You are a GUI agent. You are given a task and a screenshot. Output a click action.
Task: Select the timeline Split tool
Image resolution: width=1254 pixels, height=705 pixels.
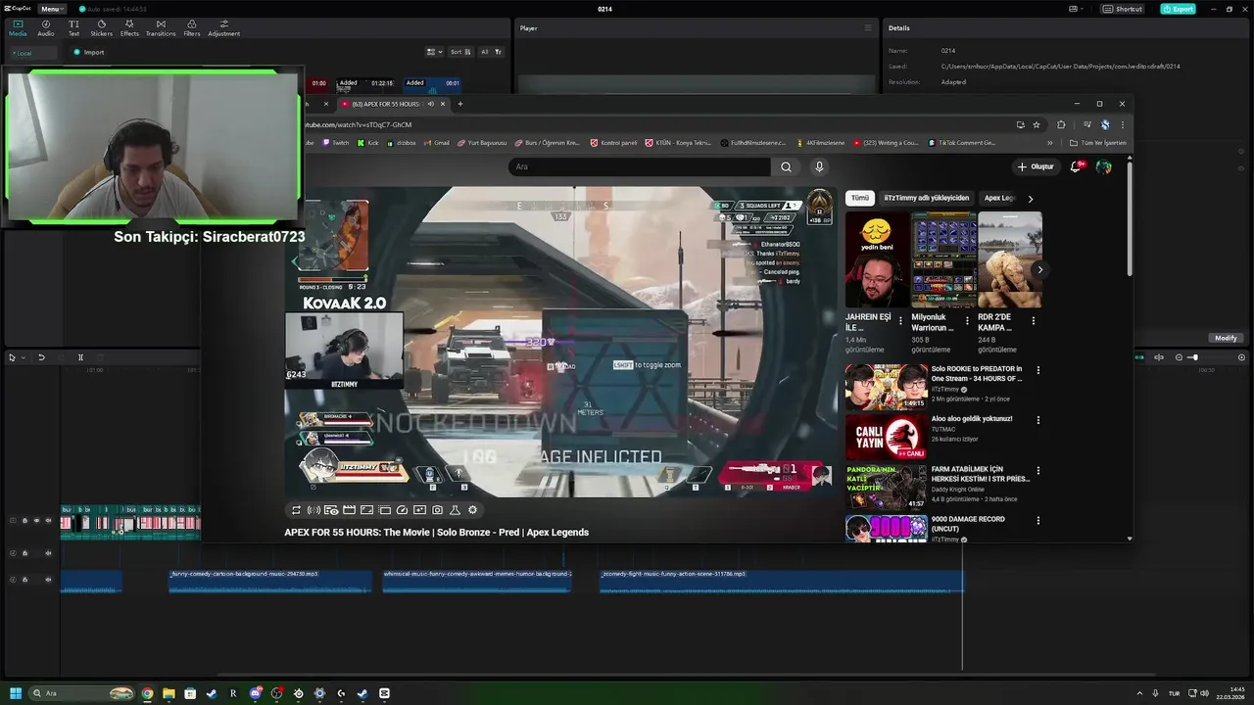pos(80,357)
